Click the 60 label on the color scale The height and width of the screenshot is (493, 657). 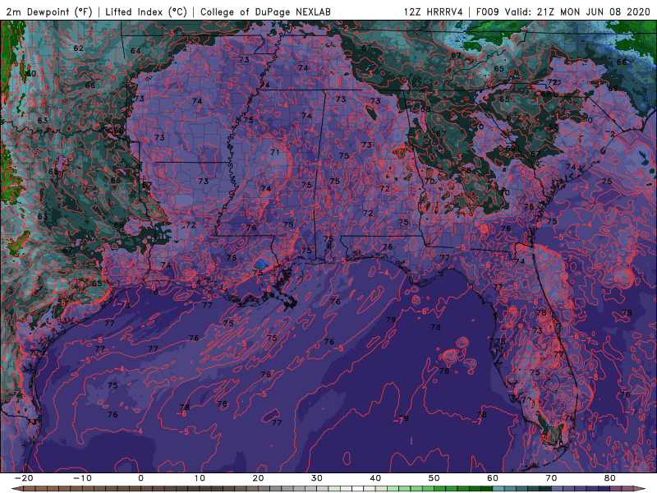[493, 478]
